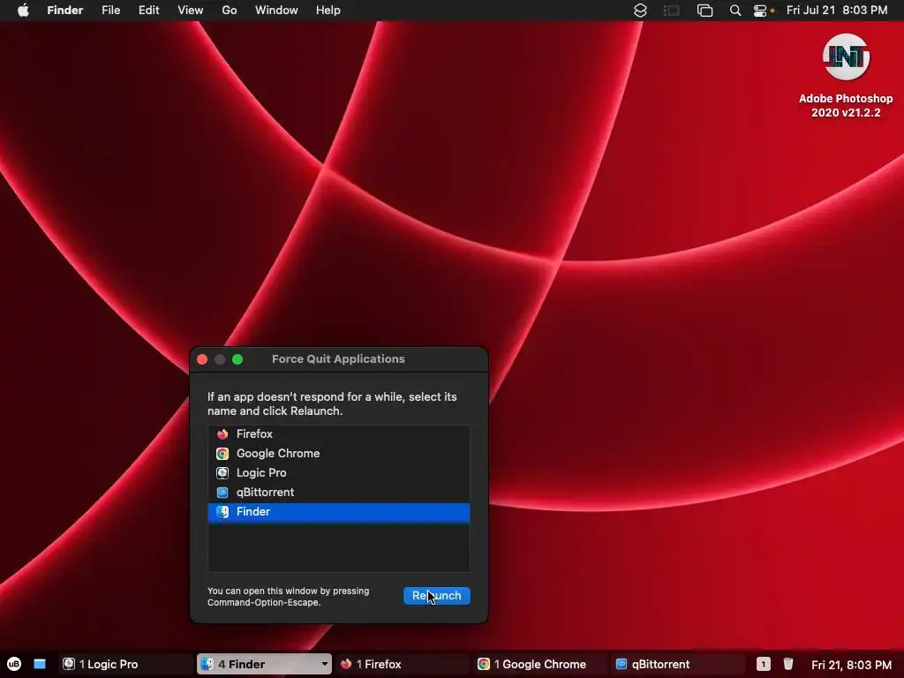Image resolution: width=904 pixels, height=678 pixels.
Task: Click the Relaunch button
Action: [x=436, y=596]
